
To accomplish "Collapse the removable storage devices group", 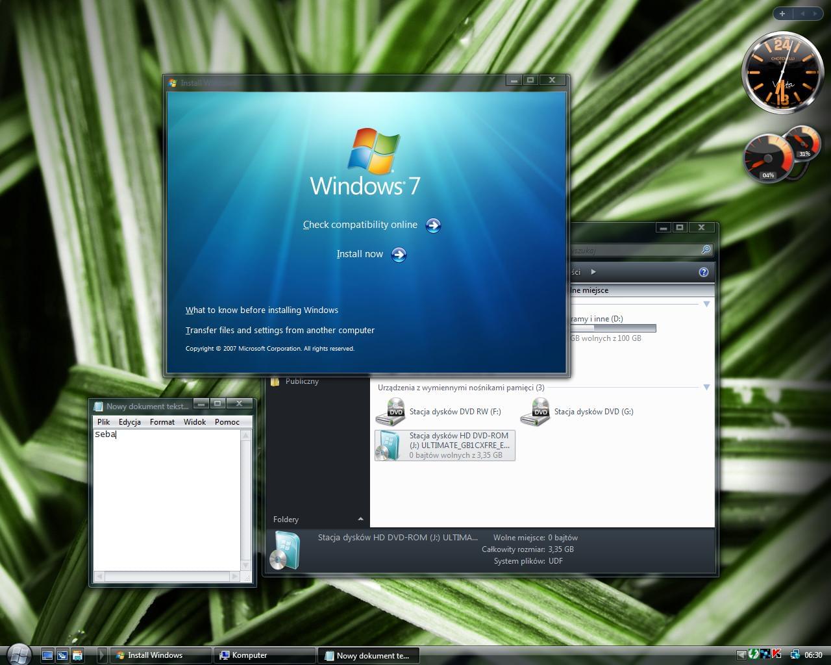I will pos(706,387).
